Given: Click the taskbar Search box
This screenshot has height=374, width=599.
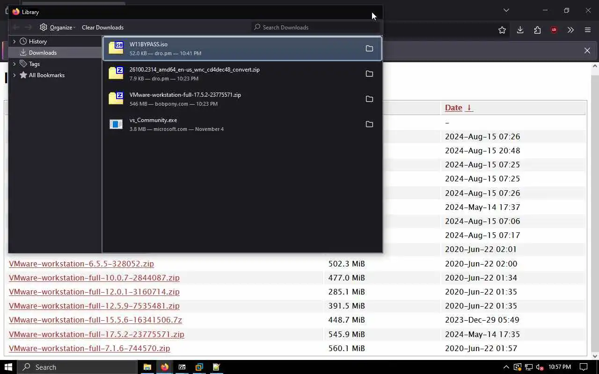Looking at the screenshot, I should point(78,367).
